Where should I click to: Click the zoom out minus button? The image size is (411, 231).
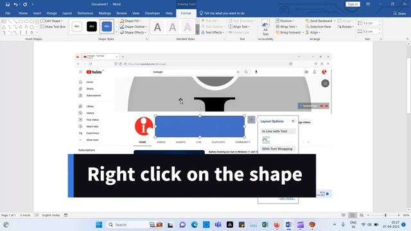pyautogui.click(x=368, y=216)
